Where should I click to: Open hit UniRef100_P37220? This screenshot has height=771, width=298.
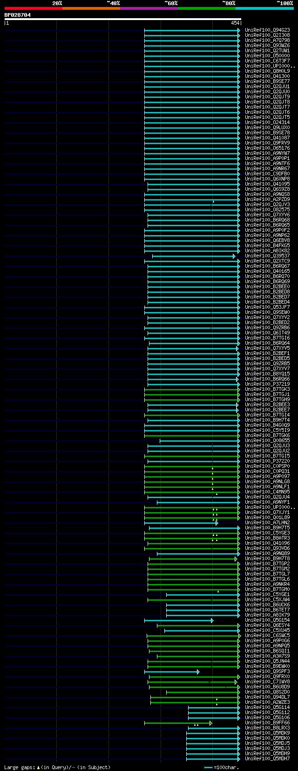click(x=267, y=461)
